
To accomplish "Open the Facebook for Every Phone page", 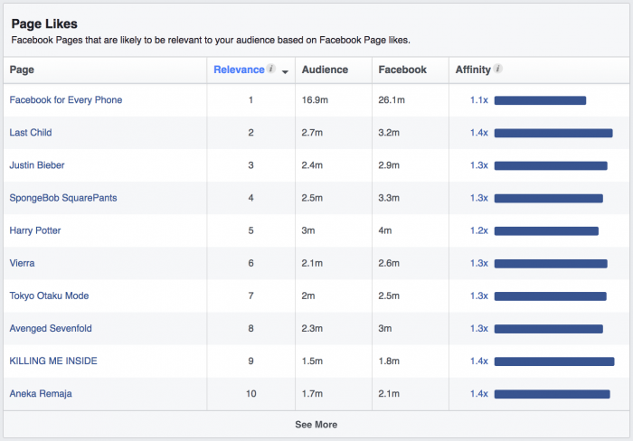I will (65, 100).
